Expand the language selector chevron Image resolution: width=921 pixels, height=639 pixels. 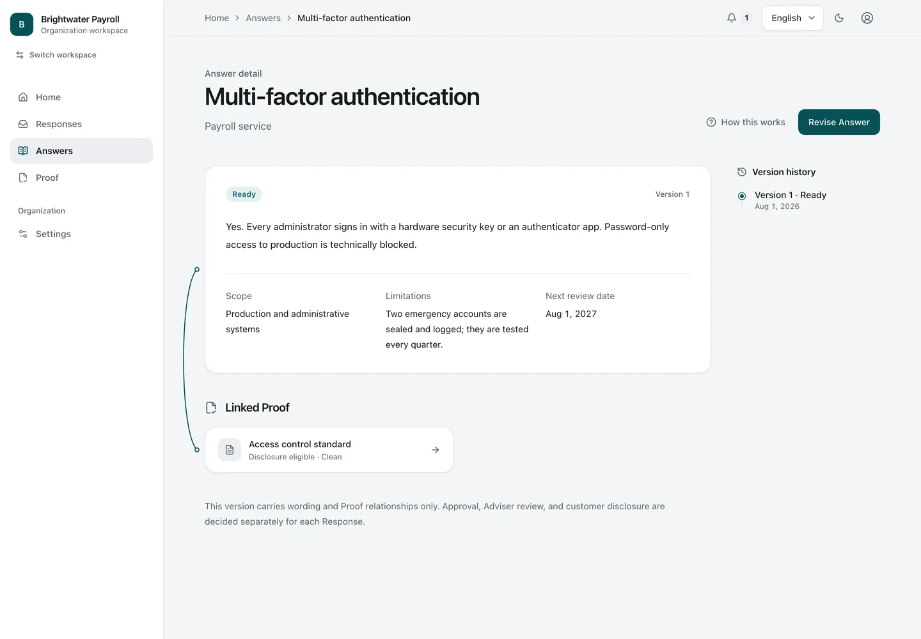coord(812,18)
